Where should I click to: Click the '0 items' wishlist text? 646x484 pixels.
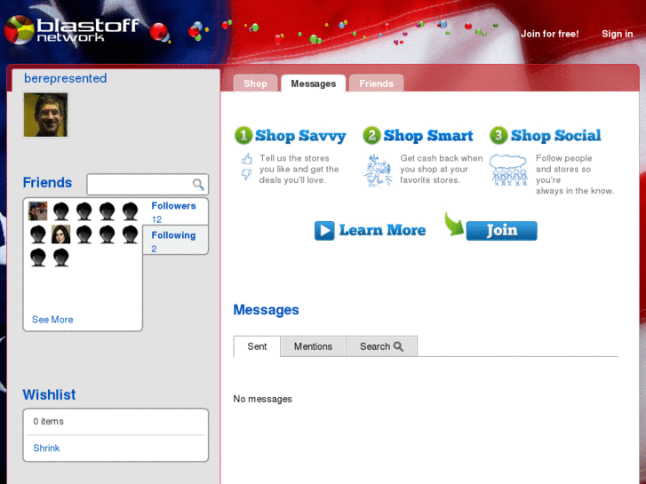48,421
